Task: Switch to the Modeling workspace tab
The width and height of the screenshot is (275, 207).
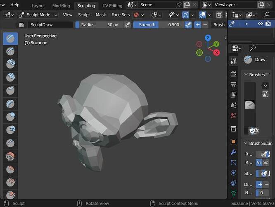Action: pyautogui.click(x=61, y=6)
